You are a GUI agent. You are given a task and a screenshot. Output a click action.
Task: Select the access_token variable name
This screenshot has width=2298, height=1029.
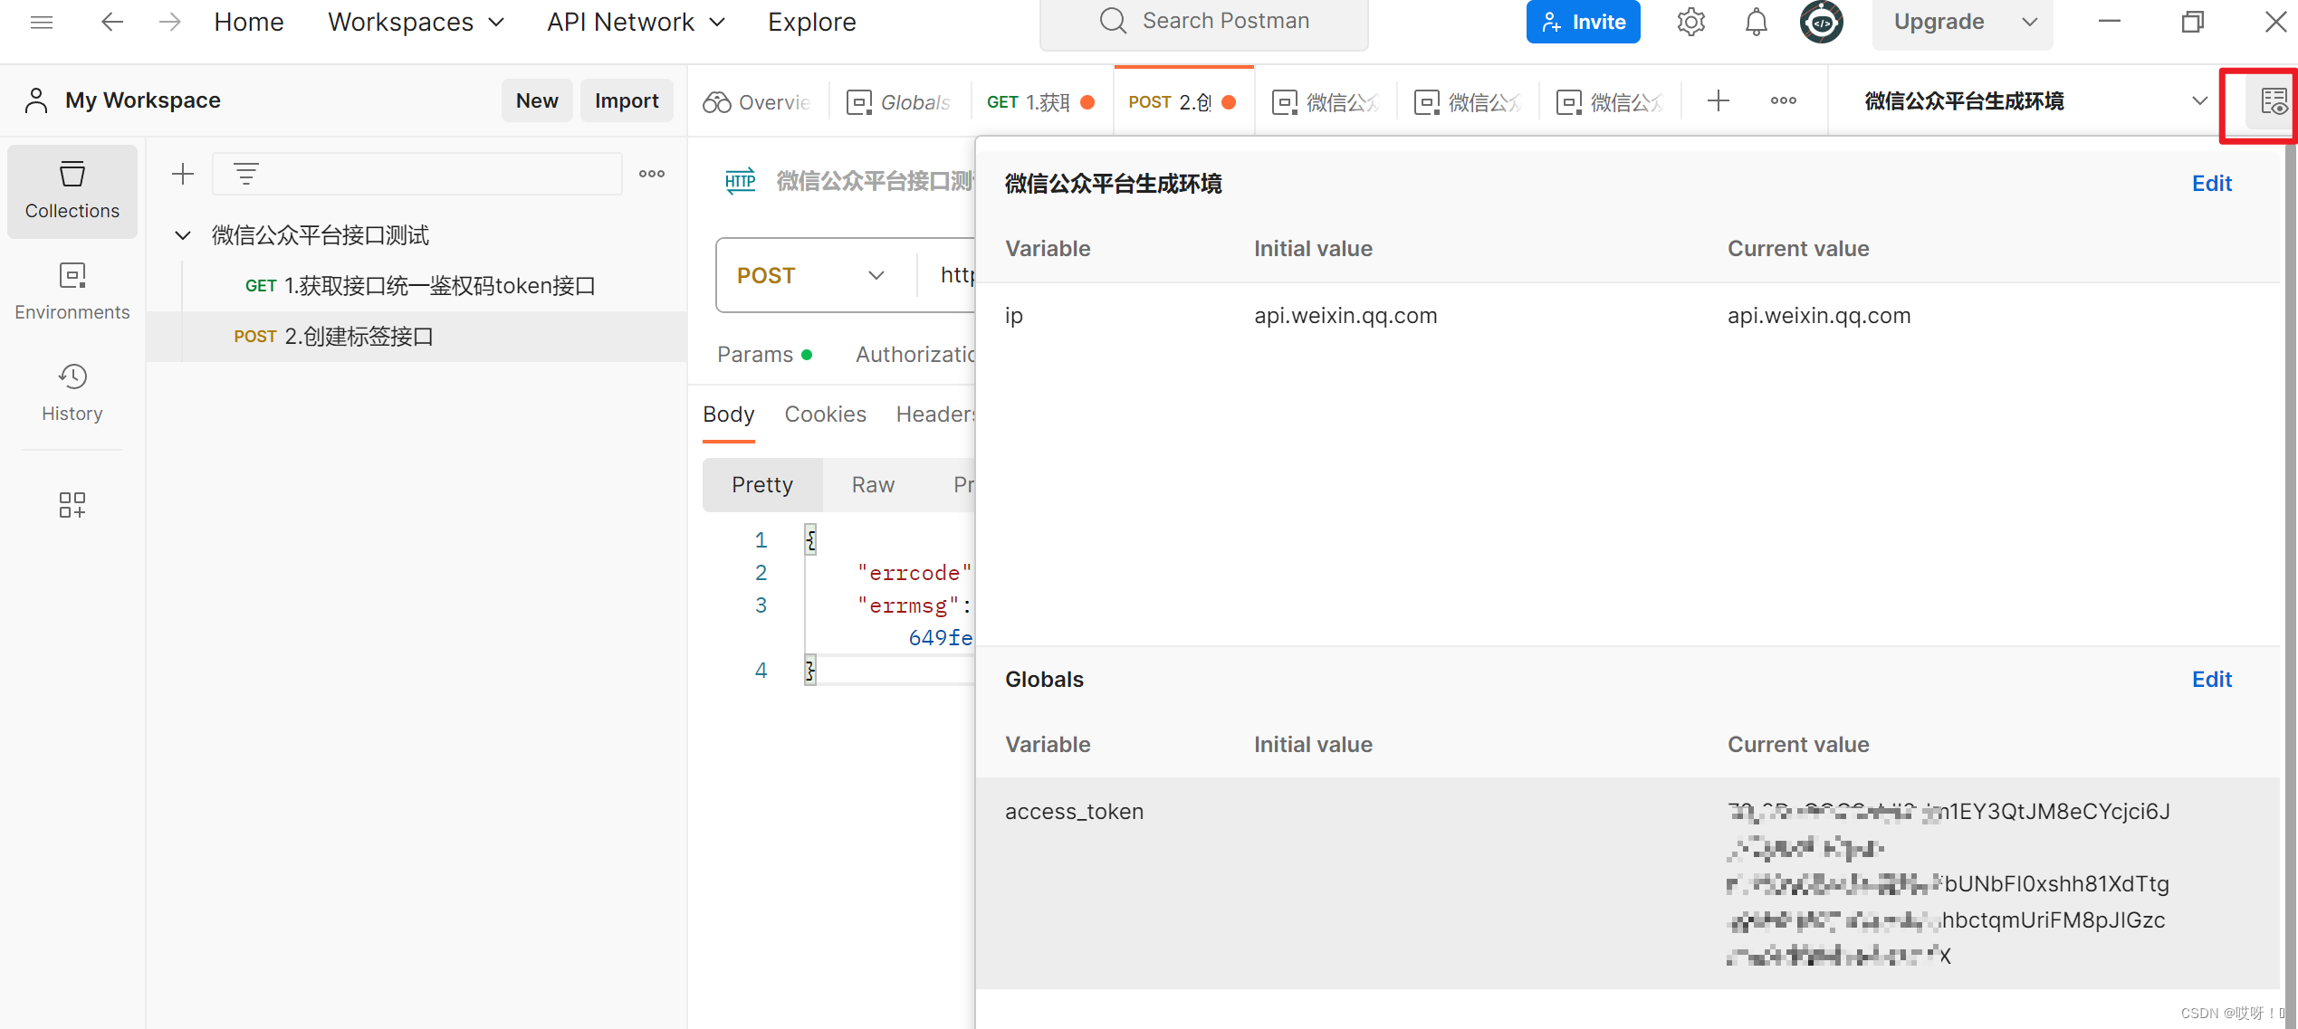pos(1074,812)
